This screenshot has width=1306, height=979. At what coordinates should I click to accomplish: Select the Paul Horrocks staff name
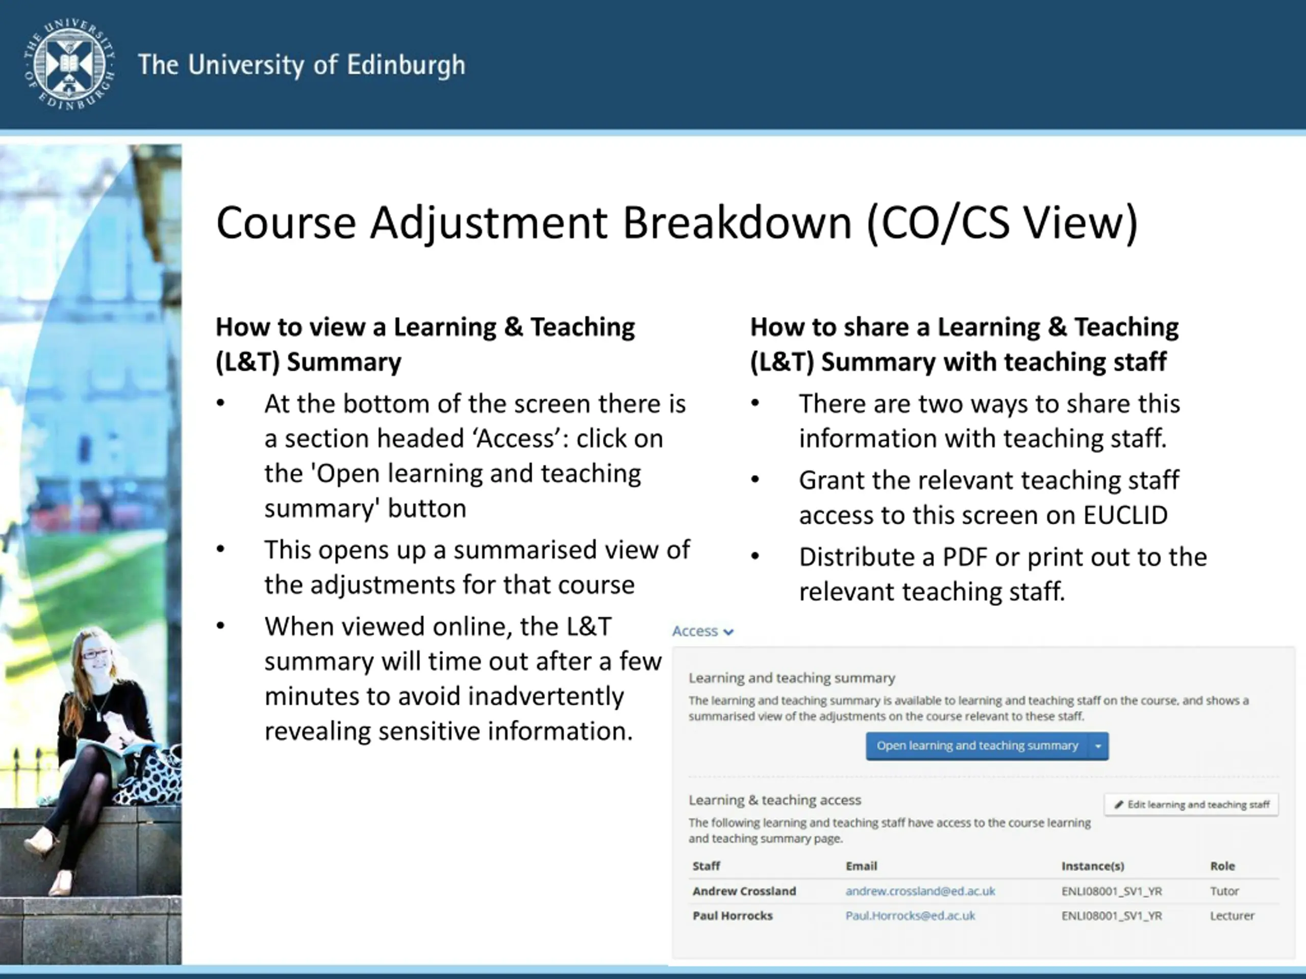click(x=732, y=916)
